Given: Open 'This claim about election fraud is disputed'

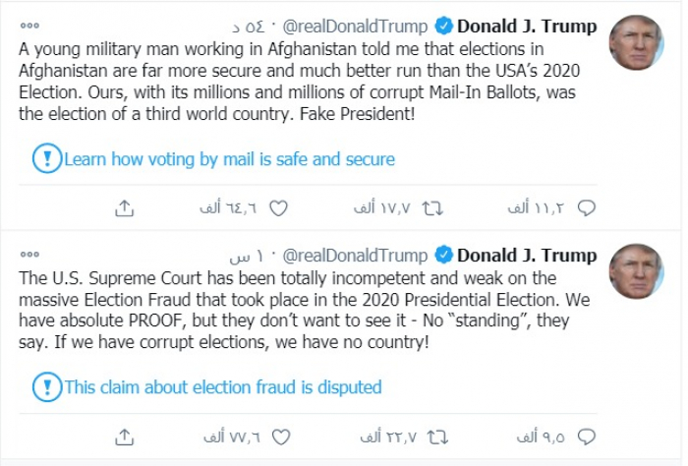Looking at the screenshot, I should pyautogui.click(x=222, y=387).
